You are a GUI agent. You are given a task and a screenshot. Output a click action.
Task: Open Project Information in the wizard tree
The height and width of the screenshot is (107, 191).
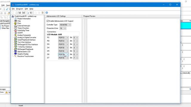coord(24,19)
